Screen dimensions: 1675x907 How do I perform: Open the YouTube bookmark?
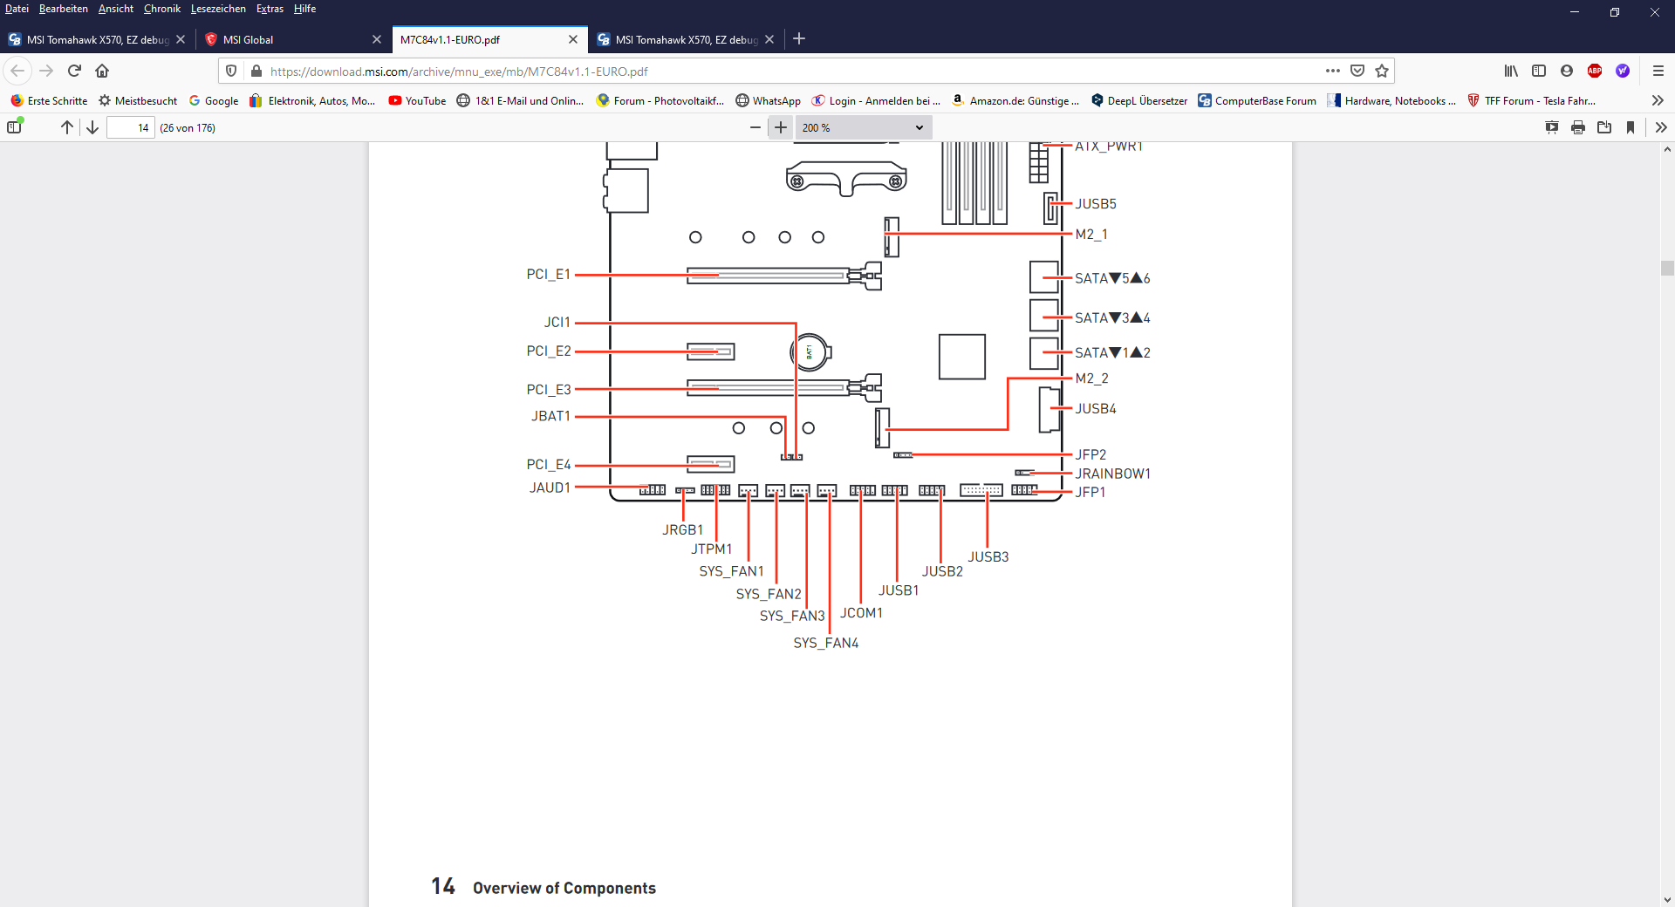tap(417, 100)
